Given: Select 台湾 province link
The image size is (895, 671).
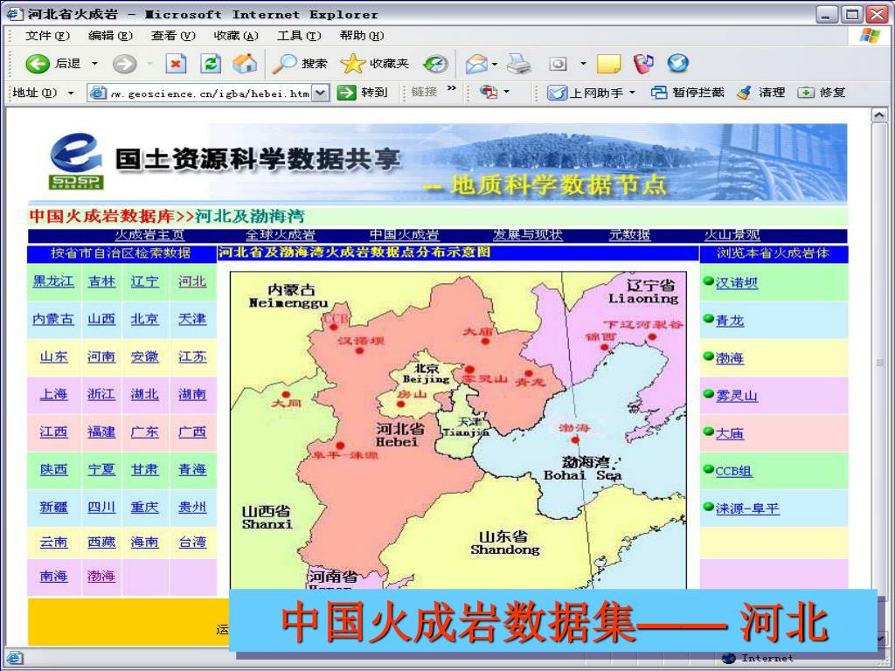Looking at the screenshot, I should 192,542.
